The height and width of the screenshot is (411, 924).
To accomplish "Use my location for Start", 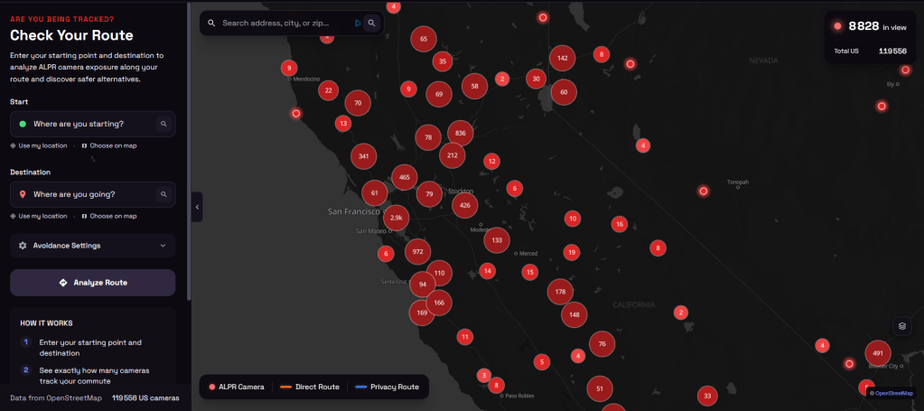I will [39, 145].
